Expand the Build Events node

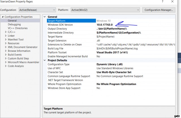6,55
